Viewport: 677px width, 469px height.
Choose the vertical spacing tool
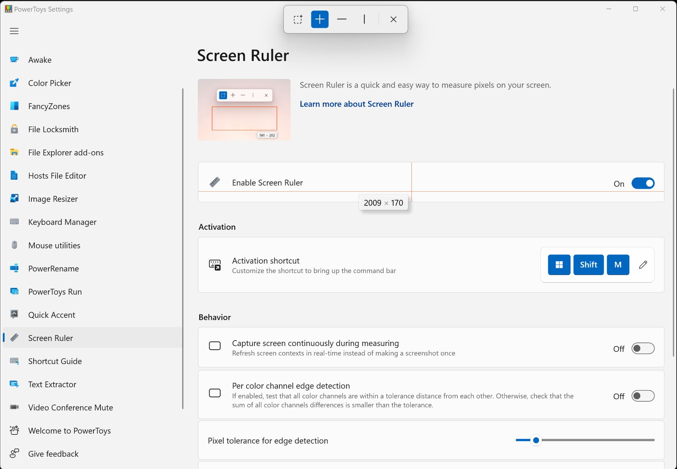coord(364,19)
